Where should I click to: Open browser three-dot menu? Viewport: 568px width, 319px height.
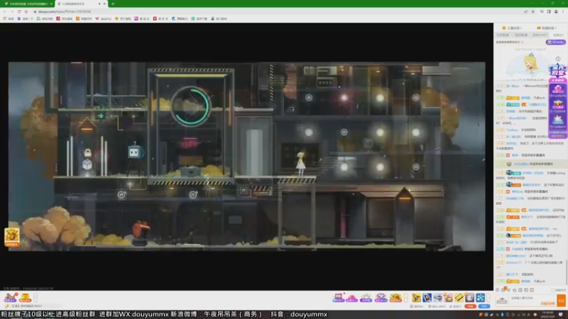(x=563, y=11)
